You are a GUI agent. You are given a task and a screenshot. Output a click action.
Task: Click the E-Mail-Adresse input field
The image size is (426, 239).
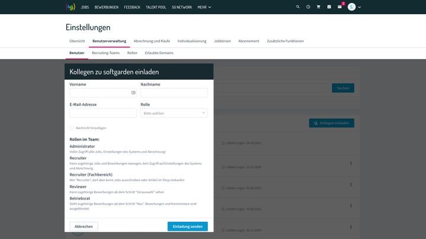coord(103,113)
